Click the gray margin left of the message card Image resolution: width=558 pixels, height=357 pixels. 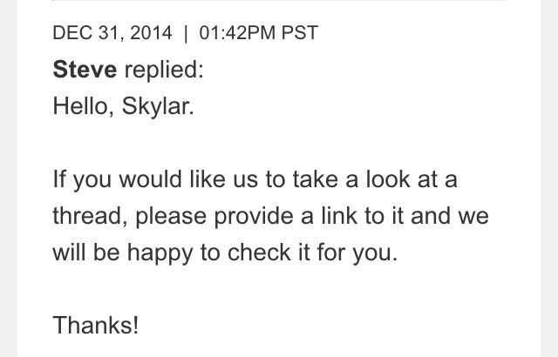pos(9,178)
